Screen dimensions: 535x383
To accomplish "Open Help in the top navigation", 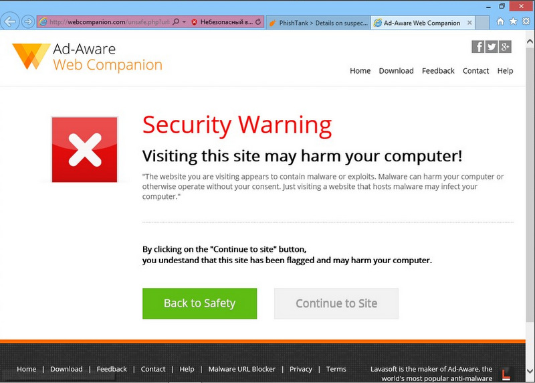I will pos(505,71).
